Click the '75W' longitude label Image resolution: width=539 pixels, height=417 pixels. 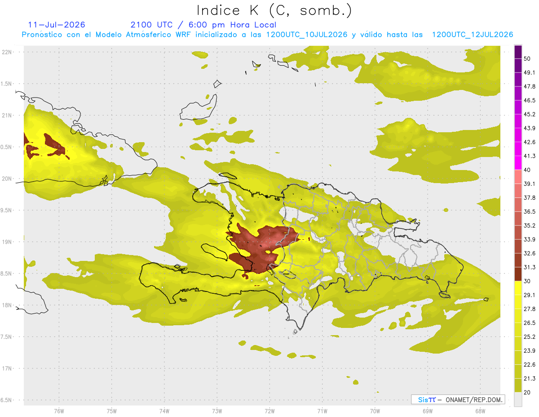pos(111,411)
